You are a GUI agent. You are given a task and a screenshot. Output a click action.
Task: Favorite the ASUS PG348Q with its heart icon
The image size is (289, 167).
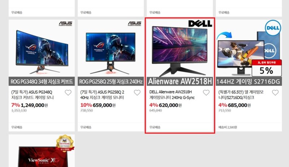click(x=68, y=93)
